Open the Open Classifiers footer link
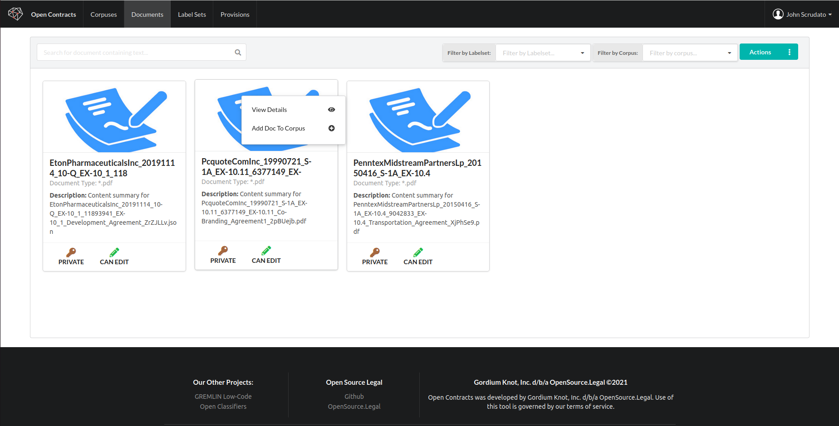This screenshot has width=839, height=426. click(x=223, y=407)
